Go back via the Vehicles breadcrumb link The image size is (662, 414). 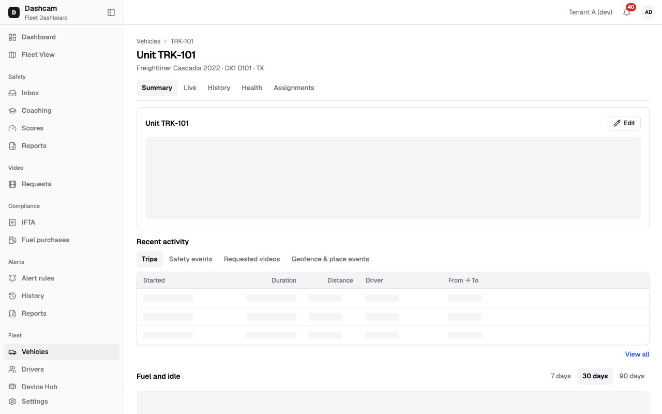148,41
